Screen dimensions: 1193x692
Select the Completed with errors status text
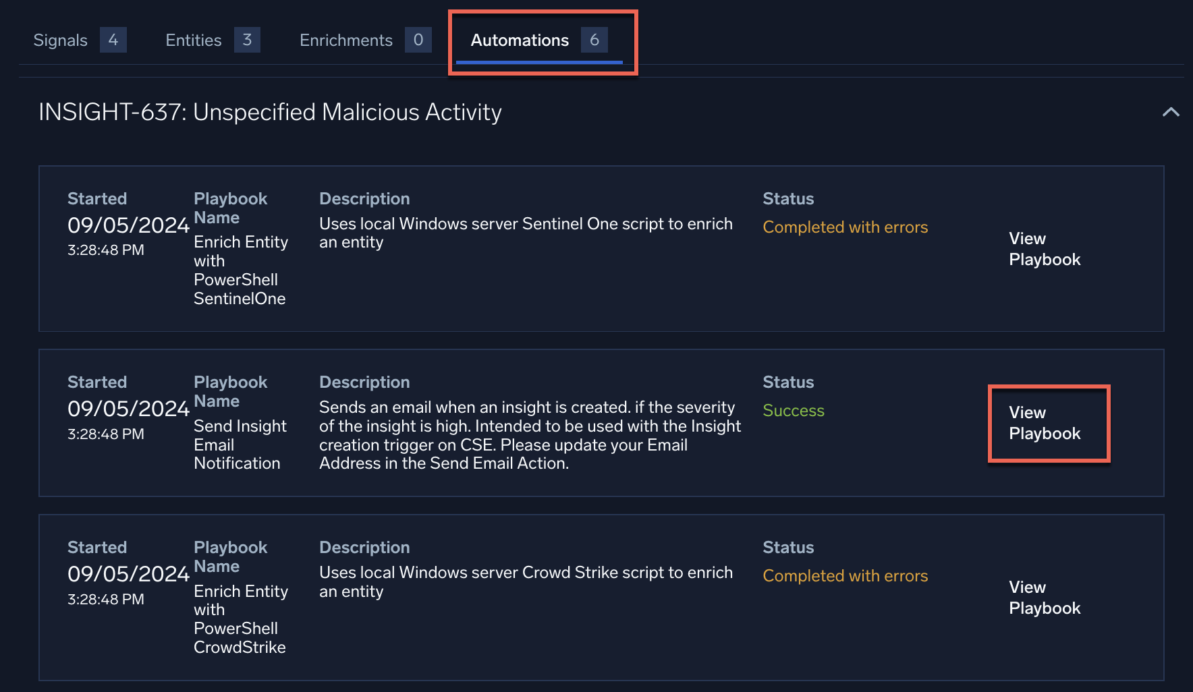click(x=845, y=227)
